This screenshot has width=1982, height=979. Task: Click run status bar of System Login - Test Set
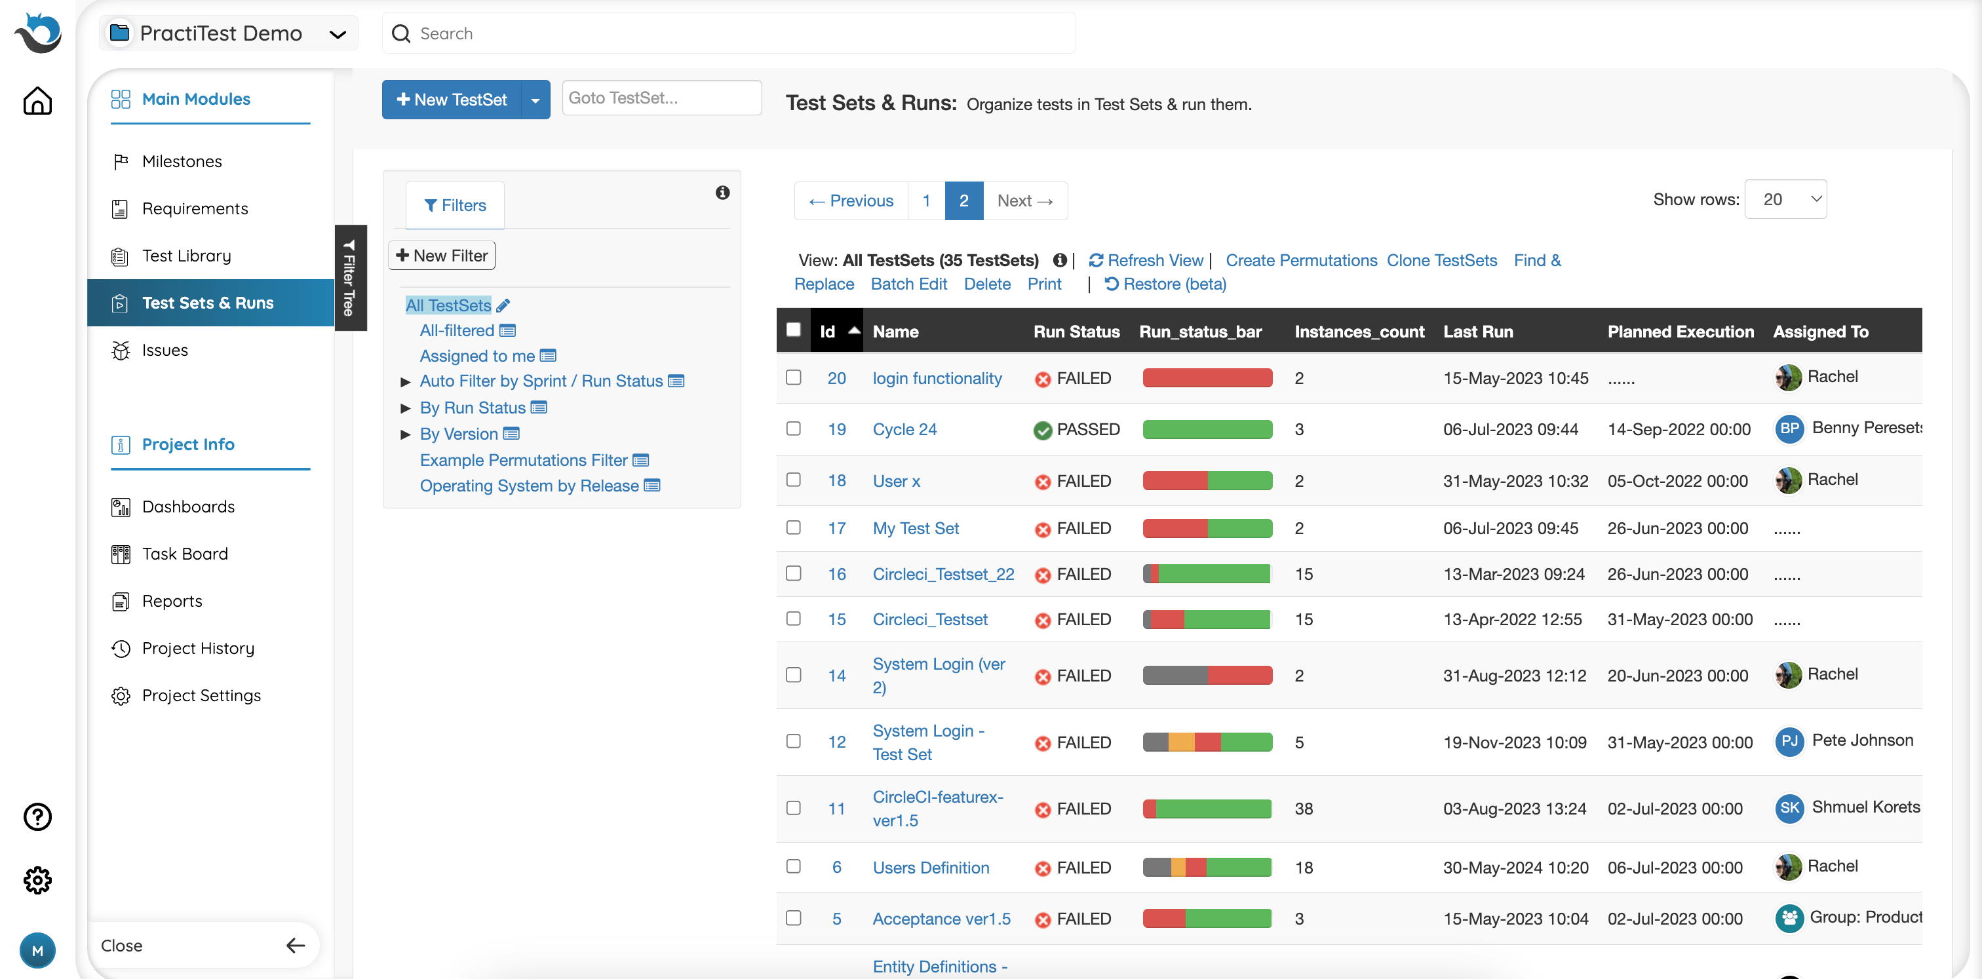(x=1207, y=742)
